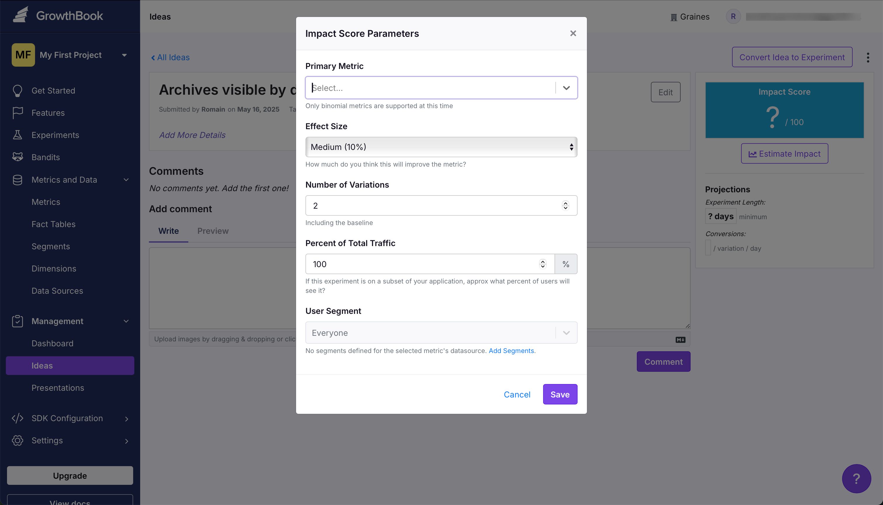
Task: Expand the SDK Configuration section chevron
Action: (126, 418)
